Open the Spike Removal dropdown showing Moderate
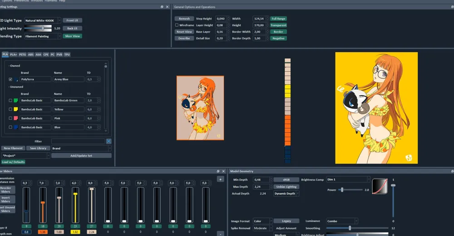This screenshot has height=236, width=454. (x=262, y=228)
